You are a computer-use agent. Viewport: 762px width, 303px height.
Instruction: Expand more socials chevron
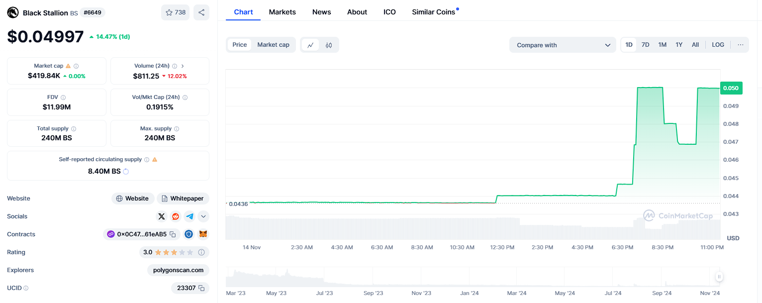[x=203, y=216]
